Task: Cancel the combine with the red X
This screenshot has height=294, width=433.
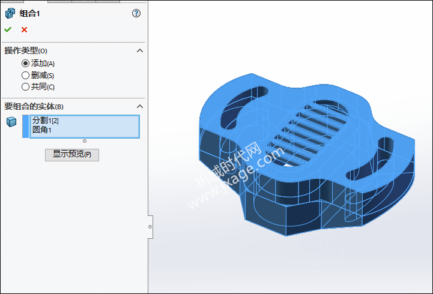Action: pos(24,29)
